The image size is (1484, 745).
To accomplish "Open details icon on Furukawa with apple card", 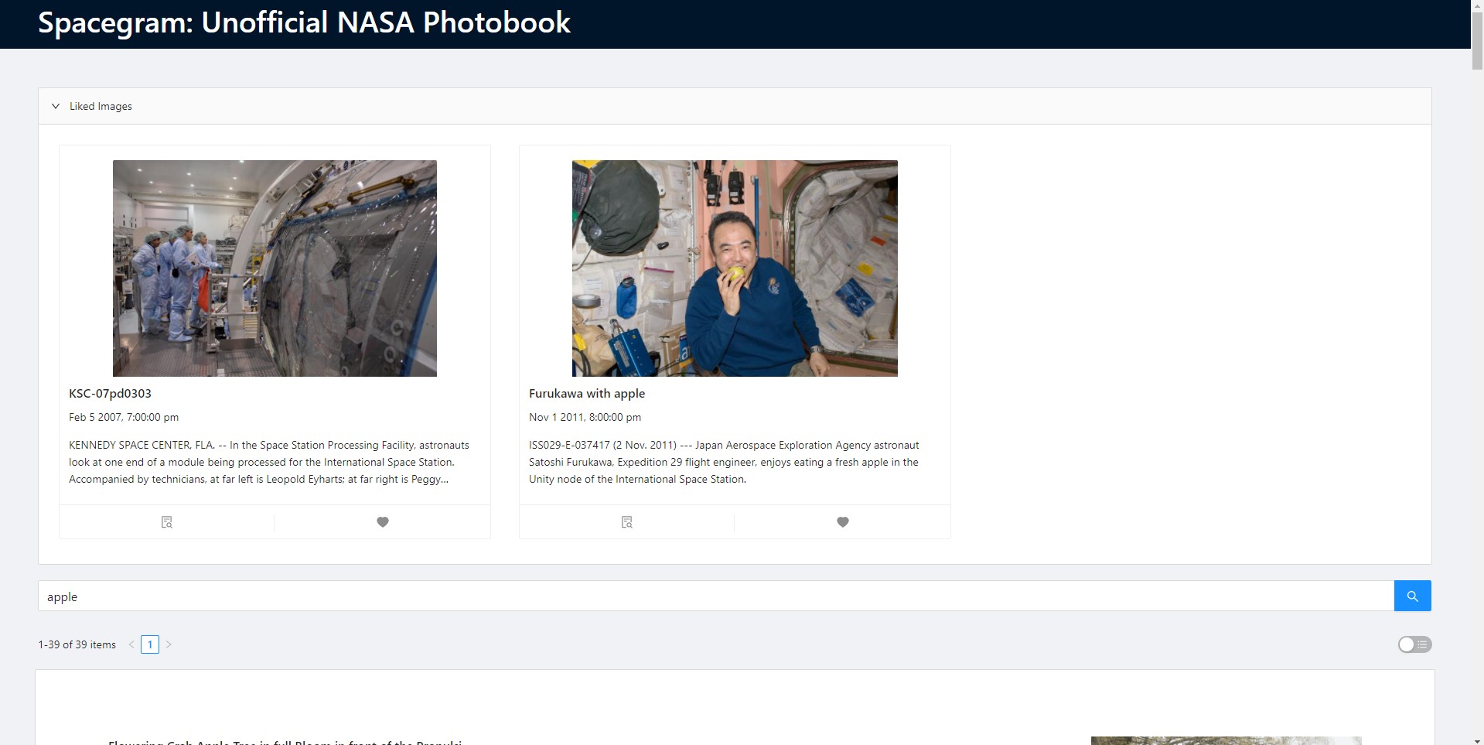I will pos(626,522).
